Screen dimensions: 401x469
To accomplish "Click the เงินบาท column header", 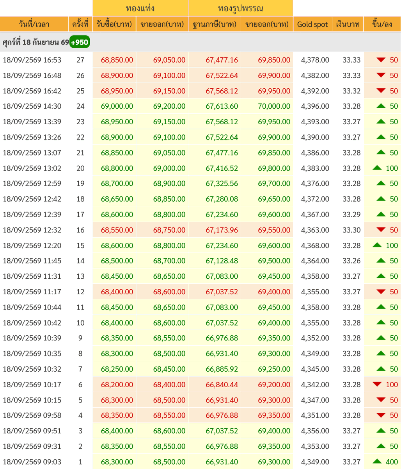I will 348,24.
